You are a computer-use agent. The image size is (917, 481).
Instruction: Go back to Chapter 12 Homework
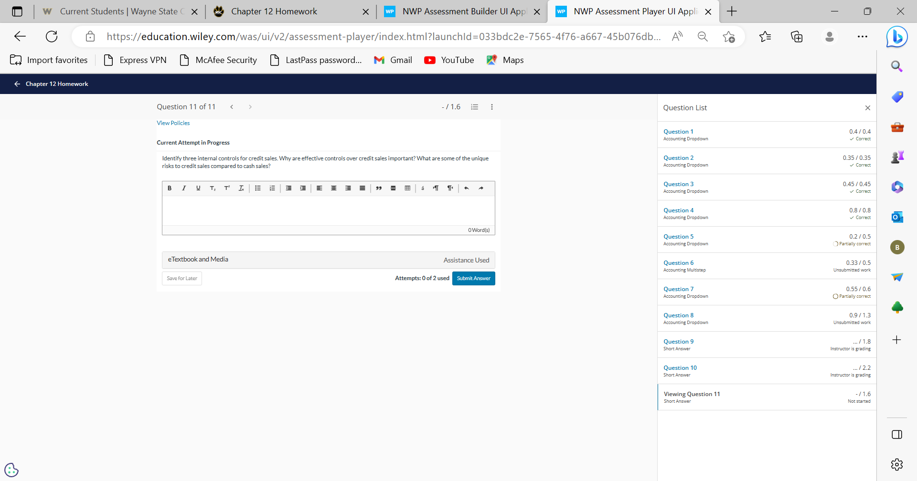(x=52, y=84)
